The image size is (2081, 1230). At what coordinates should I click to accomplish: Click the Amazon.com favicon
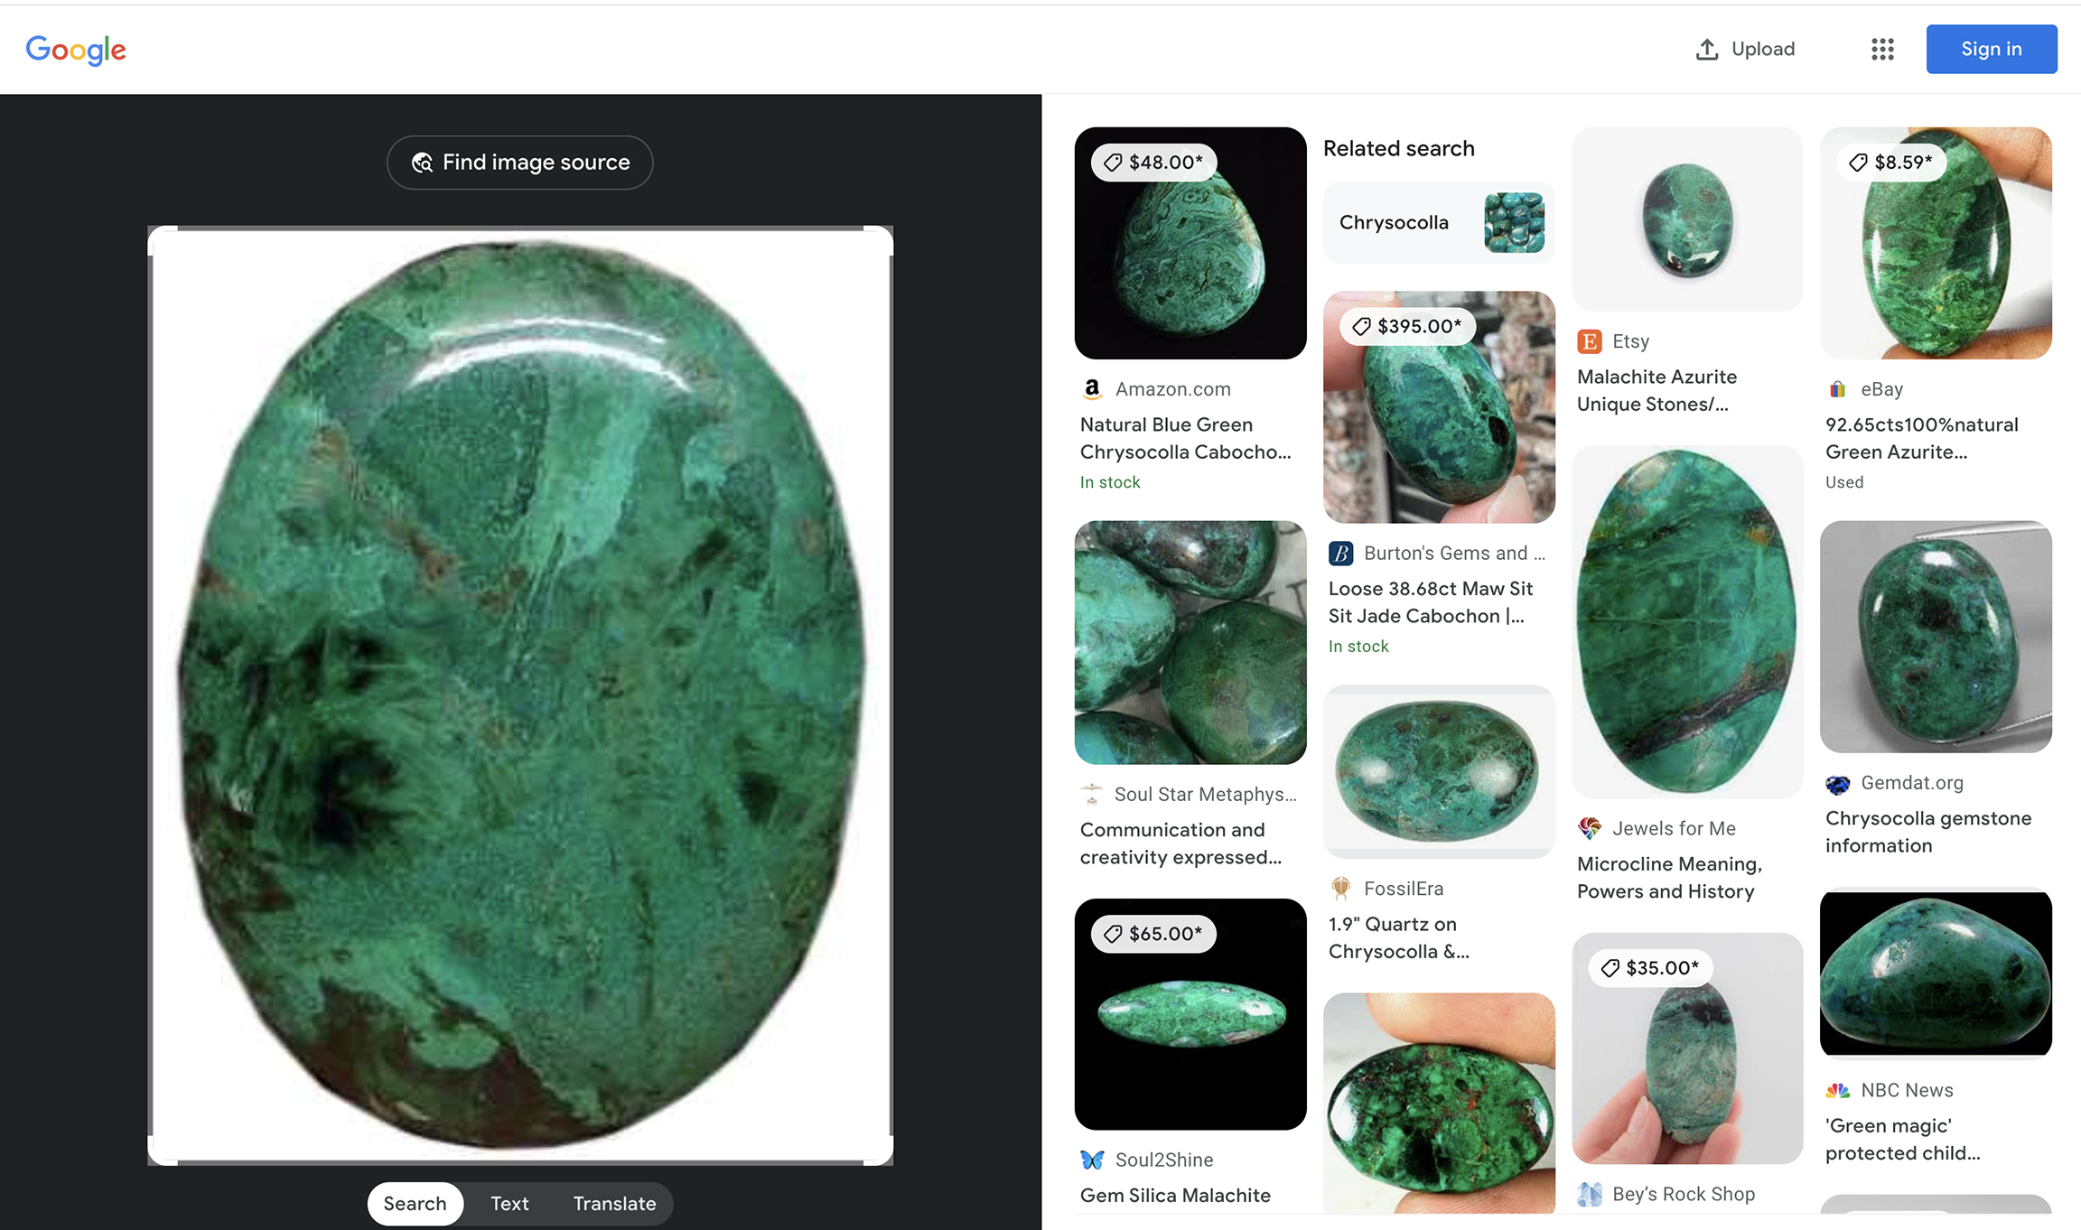click(x=1092, y=388)
